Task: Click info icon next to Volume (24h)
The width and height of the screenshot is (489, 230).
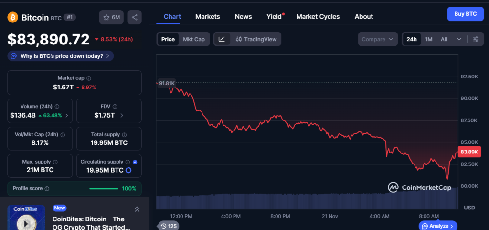Action: tap(57, 107)
